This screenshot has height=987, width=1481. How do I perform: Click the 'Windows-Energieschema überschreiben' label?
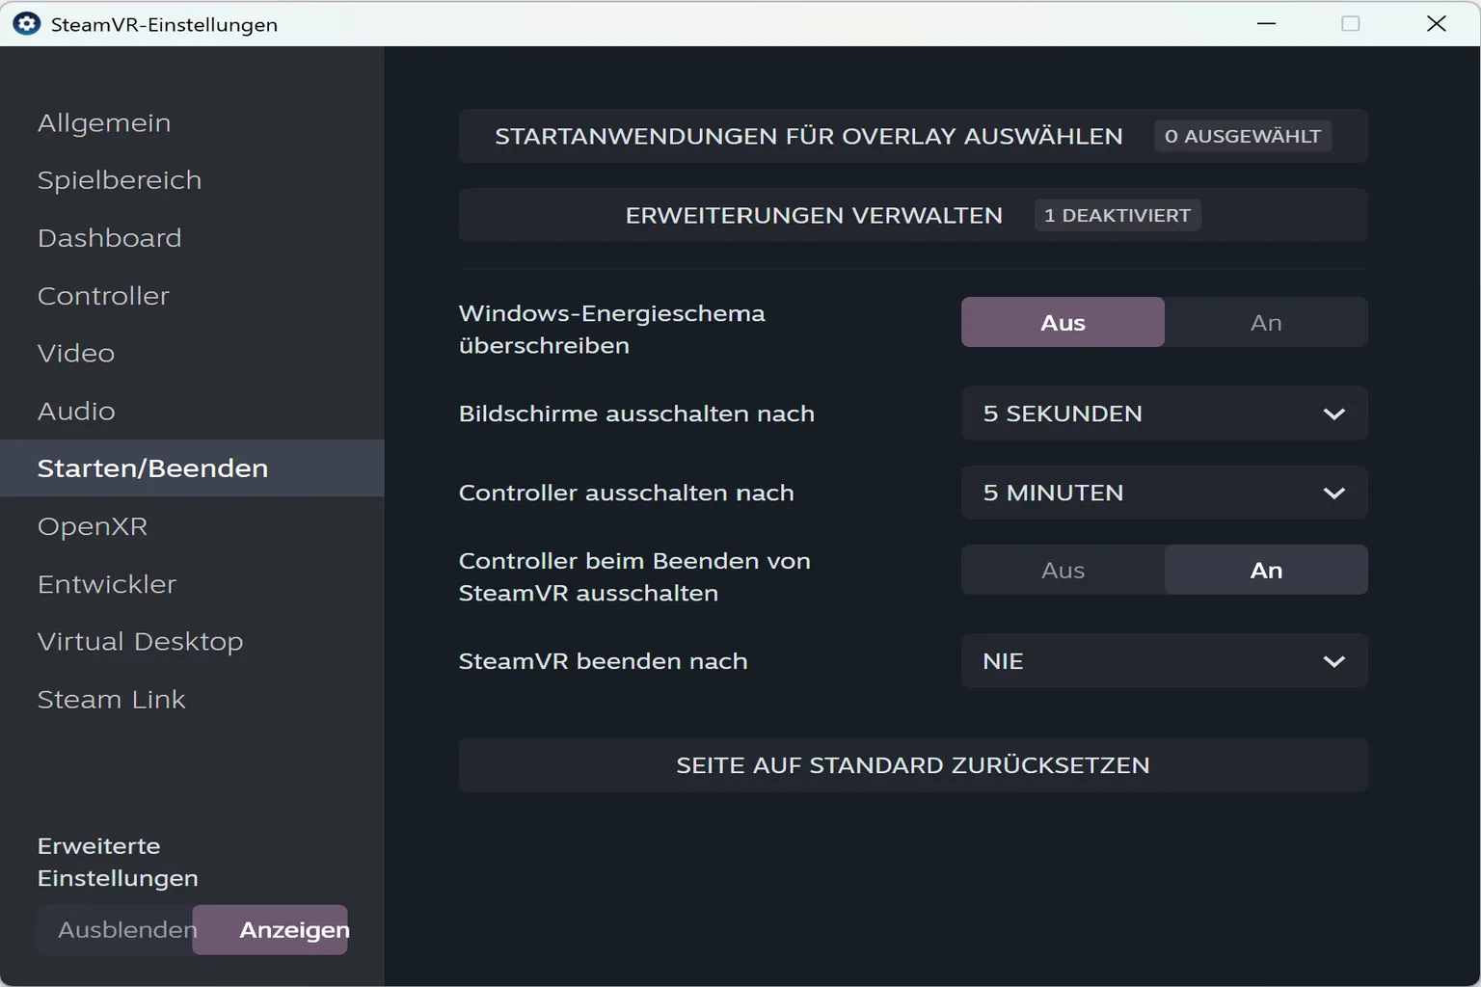click(612, 330)
